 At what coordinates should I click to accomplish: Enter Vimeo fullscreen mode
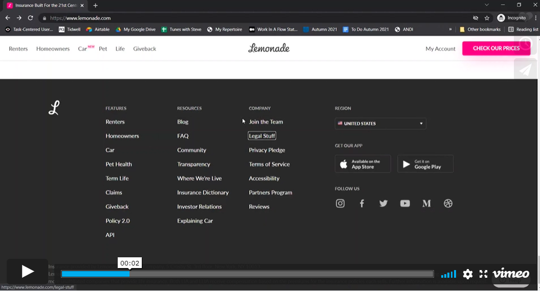[x=484, y=274]
